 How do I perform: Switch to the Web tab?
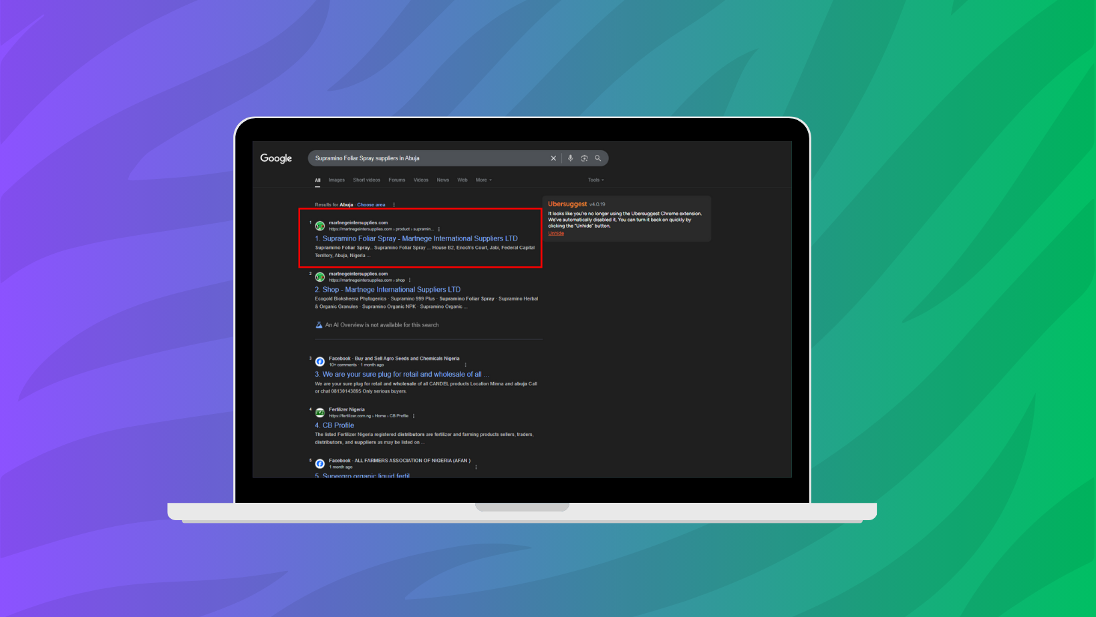tap(462, 180)
